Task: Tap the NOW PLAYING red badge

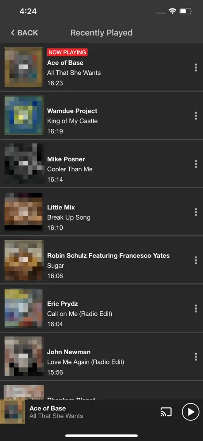Action: (x=67, y=52)
